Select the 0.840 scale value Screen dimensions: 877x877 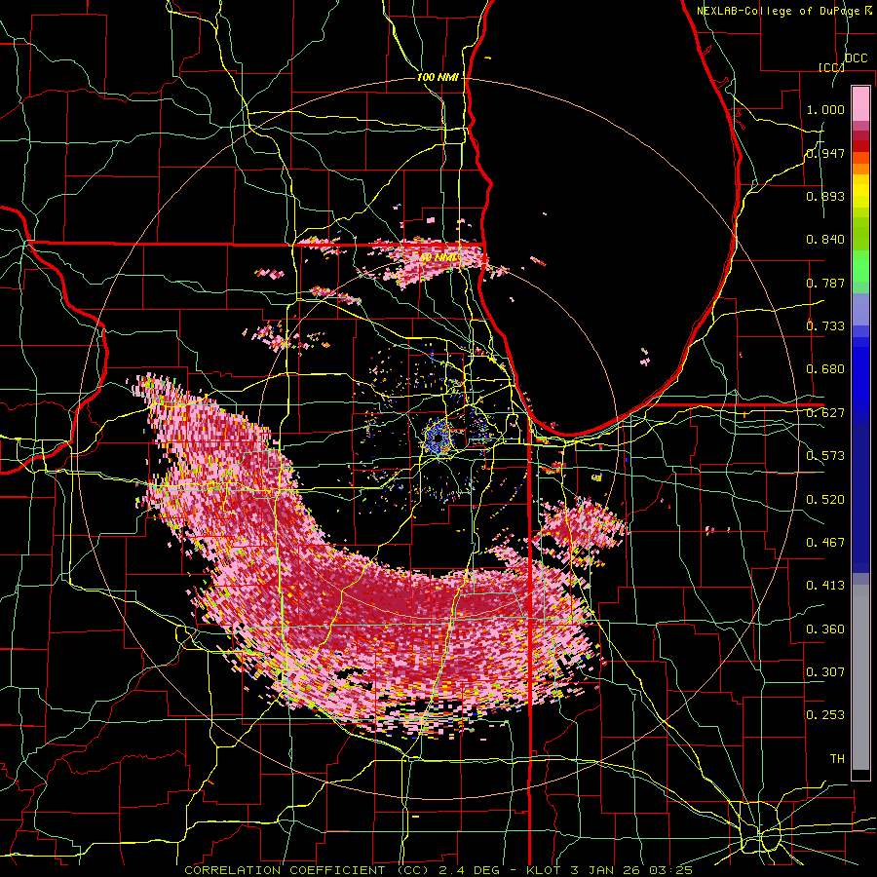click(825, 240)
